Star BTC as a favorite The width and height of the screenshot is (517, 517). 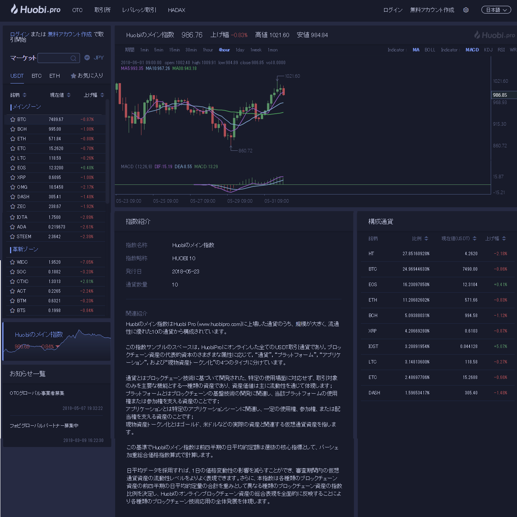(x=13, y=119)
